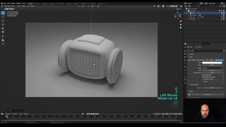Switch to solid viewport shading
The image size is (226, 127).
pyautogui.click(x=172, y=6)
